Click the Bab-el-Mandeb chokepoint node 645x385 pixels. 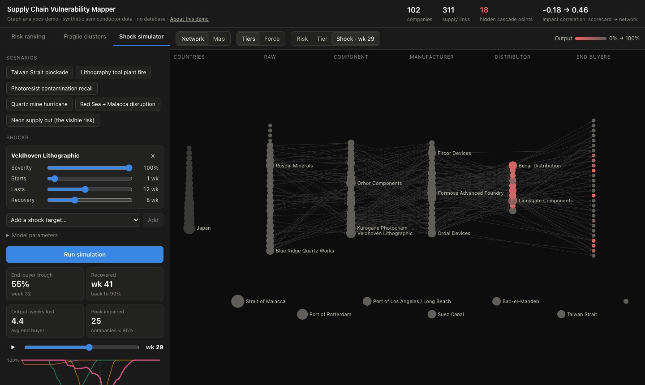(x=496, y=301)
